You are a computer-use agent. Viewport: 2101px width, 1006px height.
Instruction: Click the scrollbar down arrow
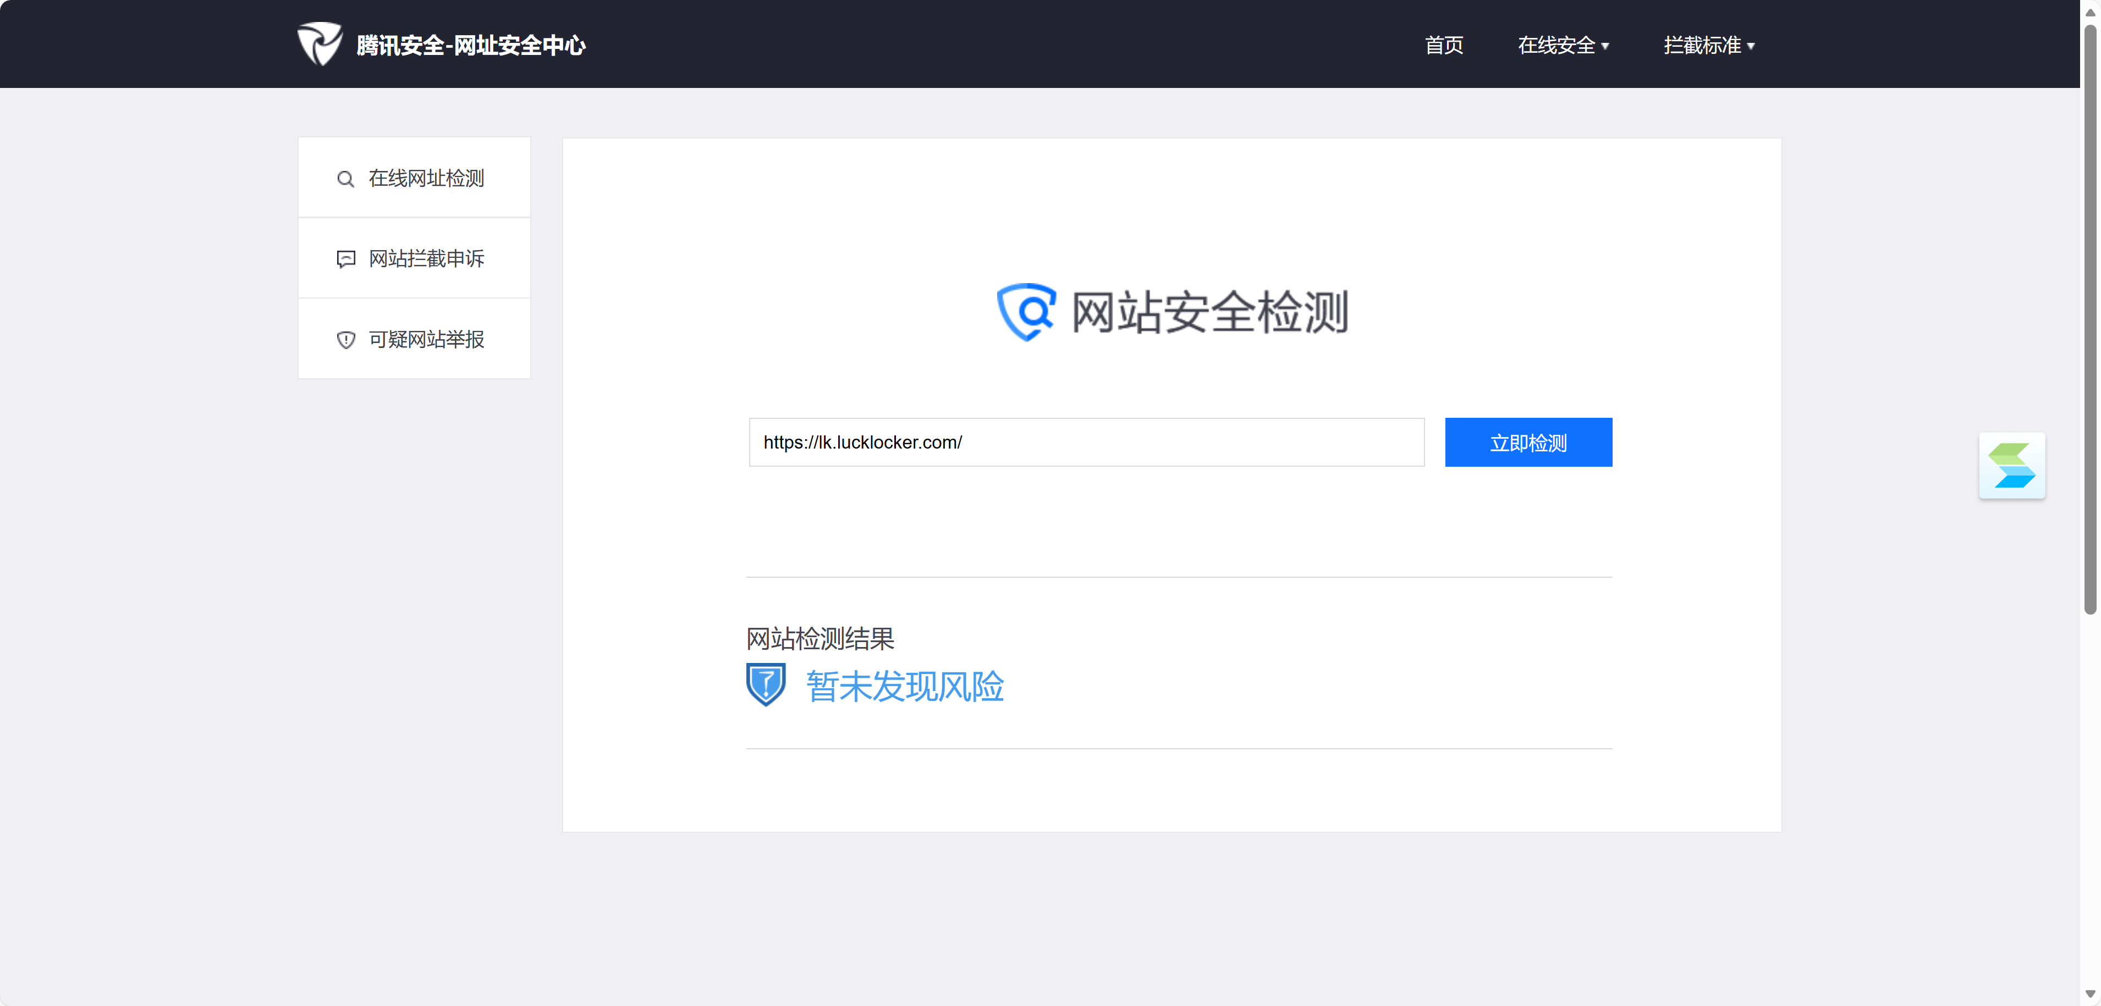(2089, 994)
